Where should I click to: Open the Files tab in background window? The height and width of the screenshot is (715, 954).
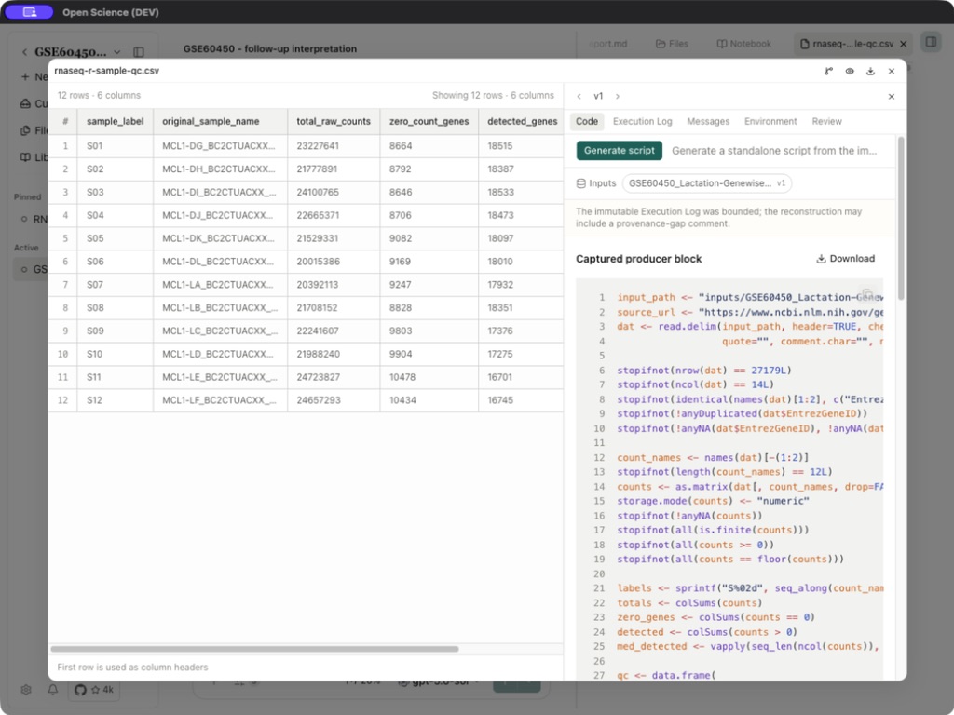pyautogui.click(x=672, y=44)
